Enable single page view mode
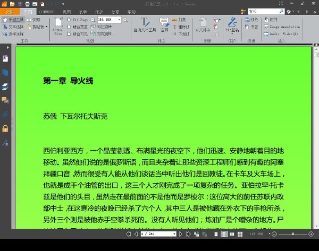Image resolution: width=319 pixels, height=251 pixels. point(216,235)
